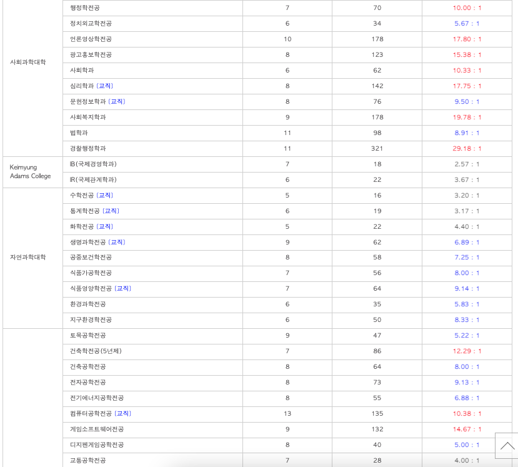Select the 13 quota value for 컴퓨터공학전공
This screenshot has height=467, width=518.
[287, 413]
